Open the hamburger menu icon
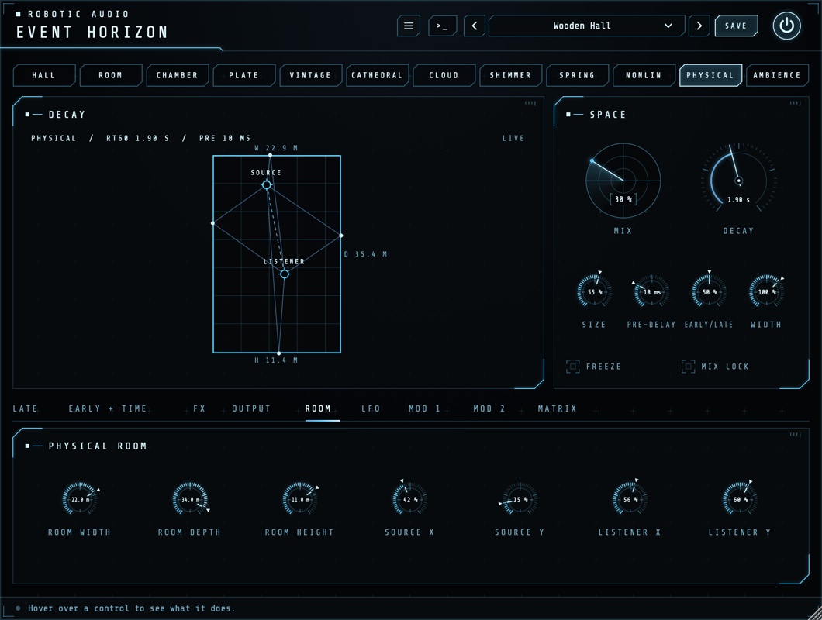The width and height of the screenshot is (822, 620). pos(409,26)
